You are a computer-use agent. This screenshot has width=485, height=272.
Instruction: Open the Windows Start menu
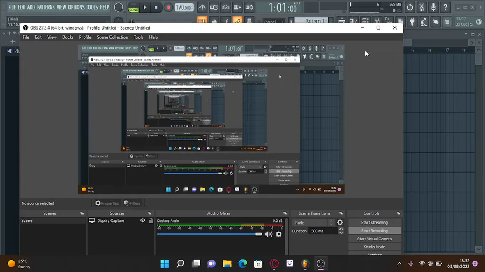[164, 263]
